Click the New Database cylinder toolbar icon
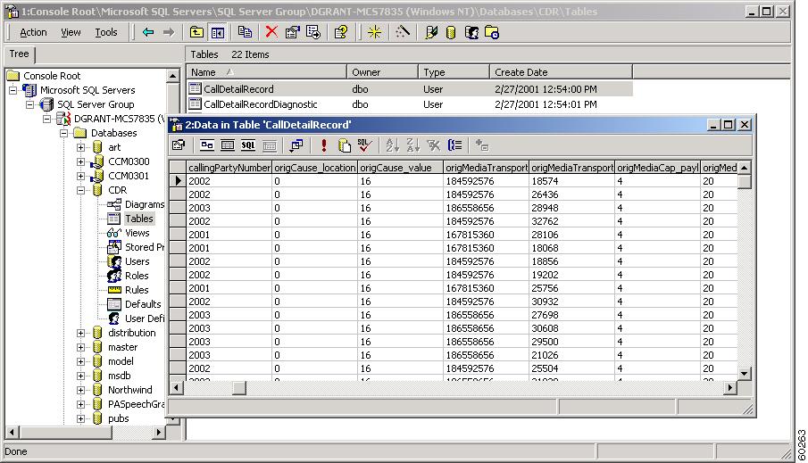This screenshot has width=808, height=463. tap(450, 32)
